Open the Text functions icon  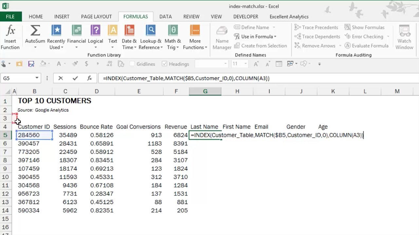[113, 31]
